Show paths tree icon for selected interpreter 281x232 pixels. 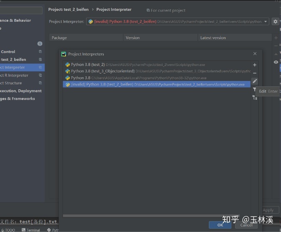pos(255,98)
